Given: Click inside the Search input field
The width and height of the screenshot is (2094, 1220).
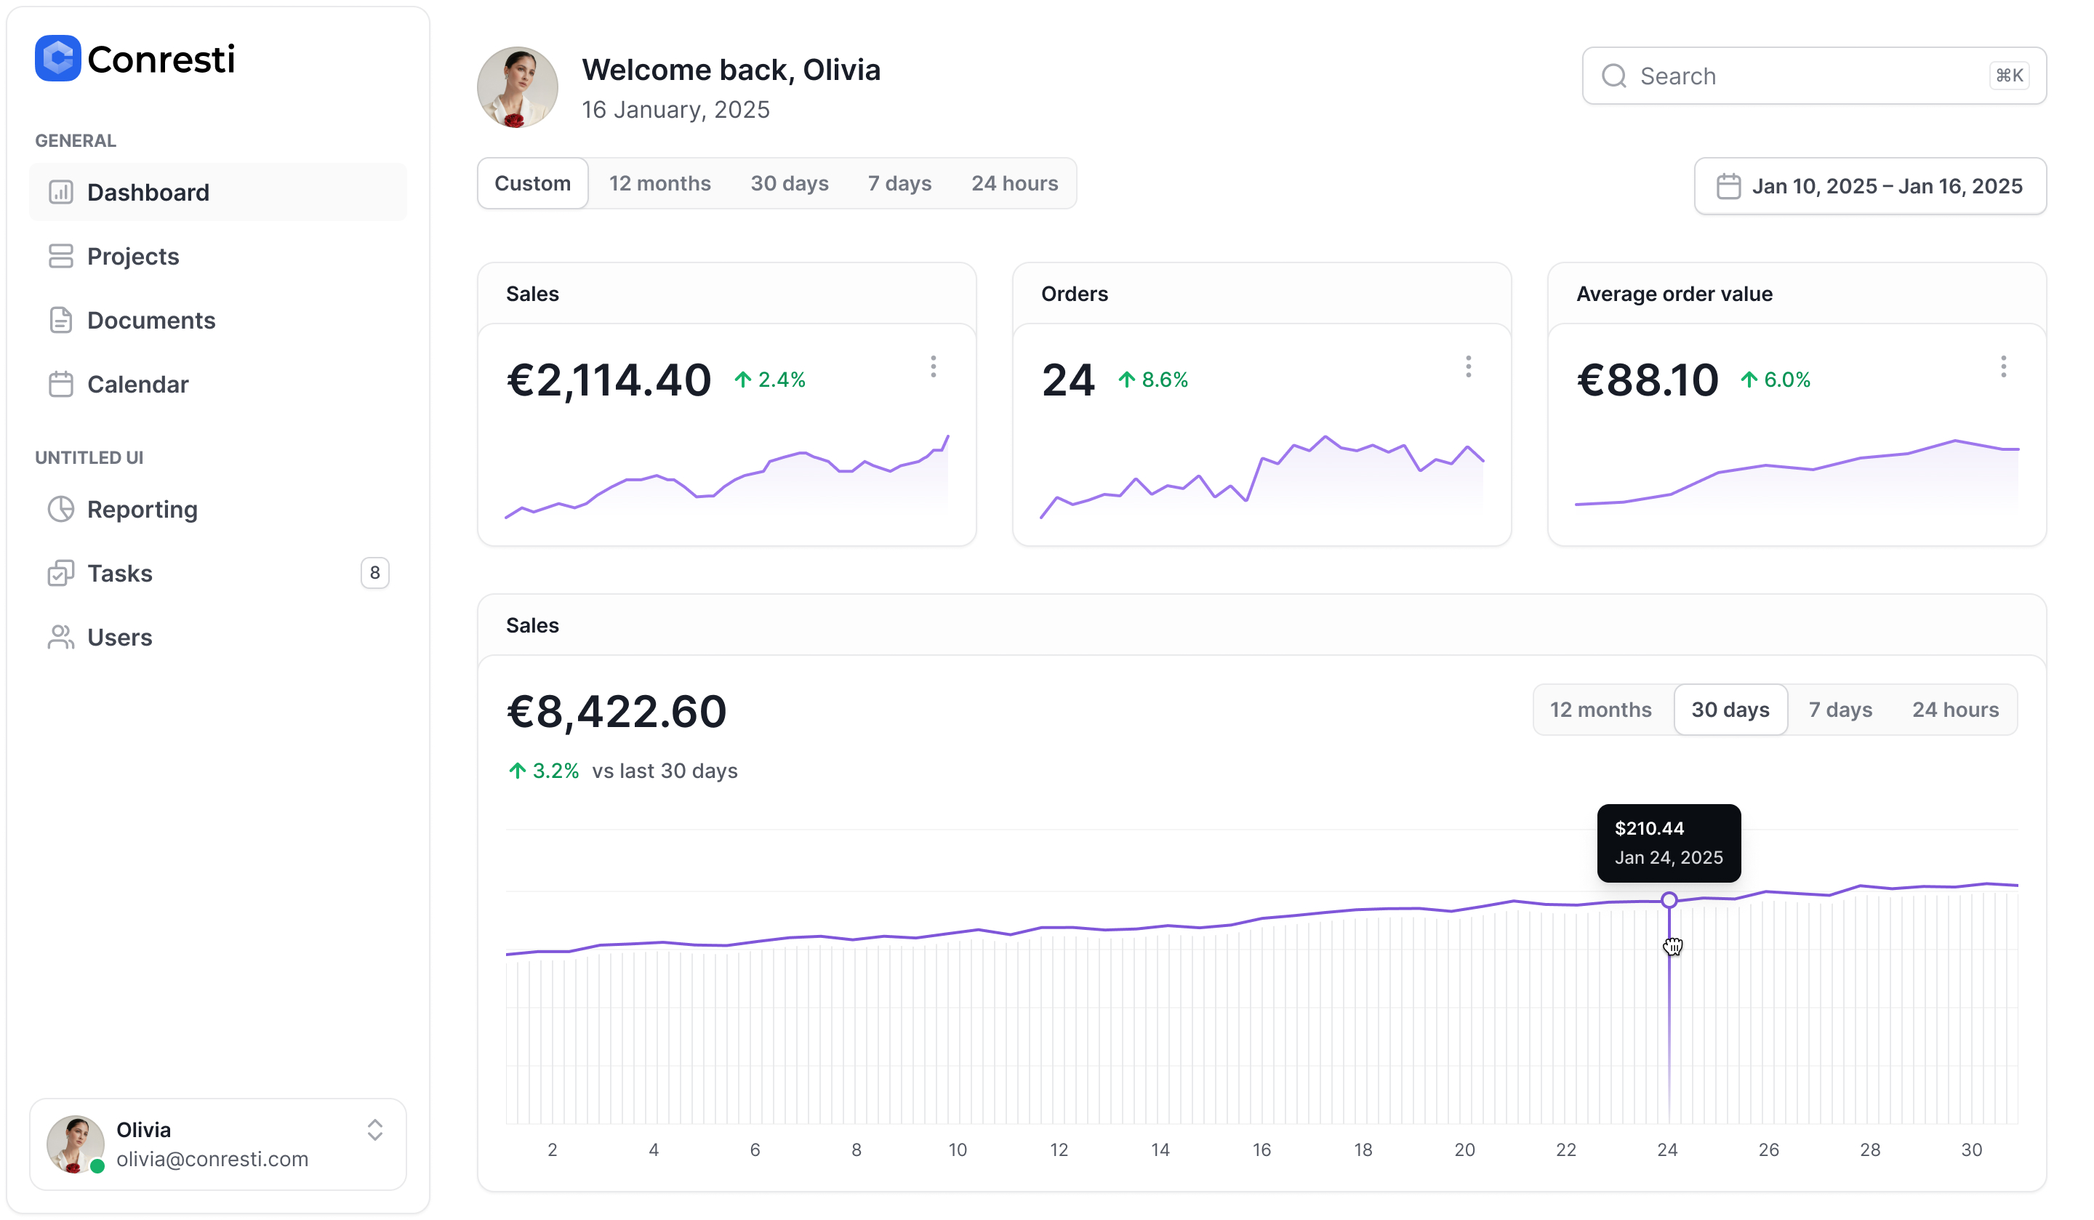Looking at the screenshot, I should pyautogui.click(x=1745, y=76).
